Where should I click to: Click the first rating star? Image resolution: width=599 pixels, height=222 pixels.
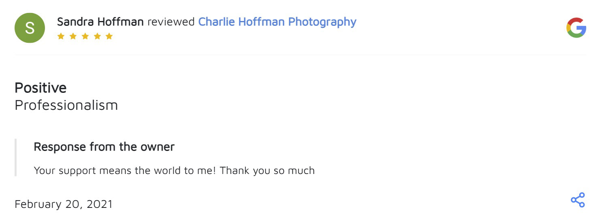coord(61,36)
